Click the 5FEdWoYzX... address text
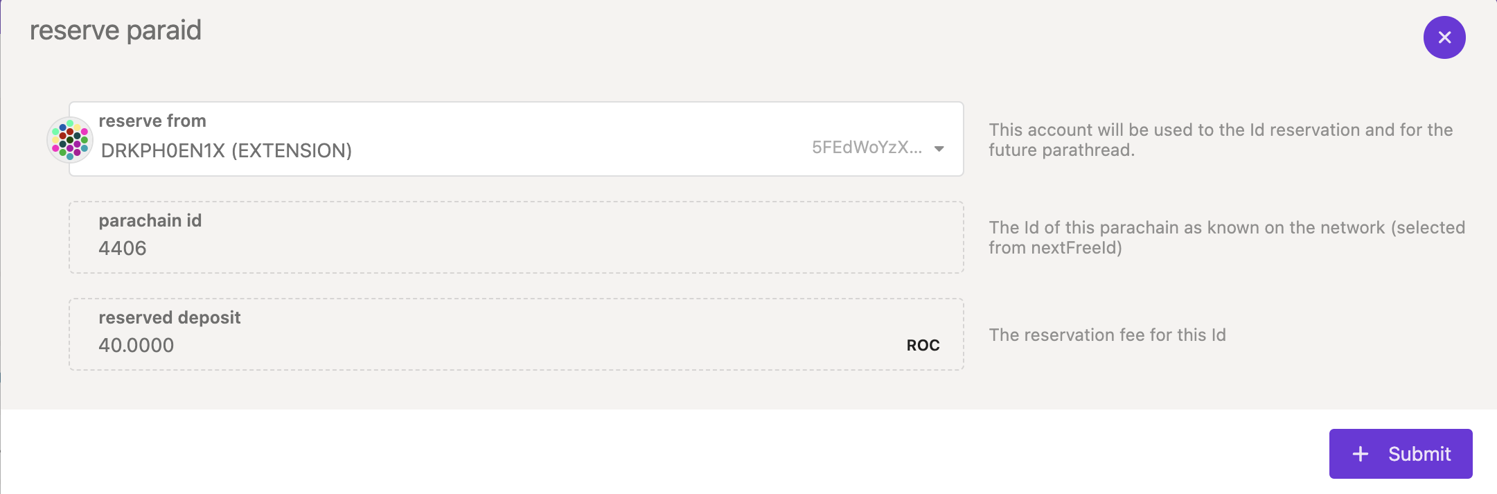The height and width of the screenshot is (494, 1497). point(866,148)
